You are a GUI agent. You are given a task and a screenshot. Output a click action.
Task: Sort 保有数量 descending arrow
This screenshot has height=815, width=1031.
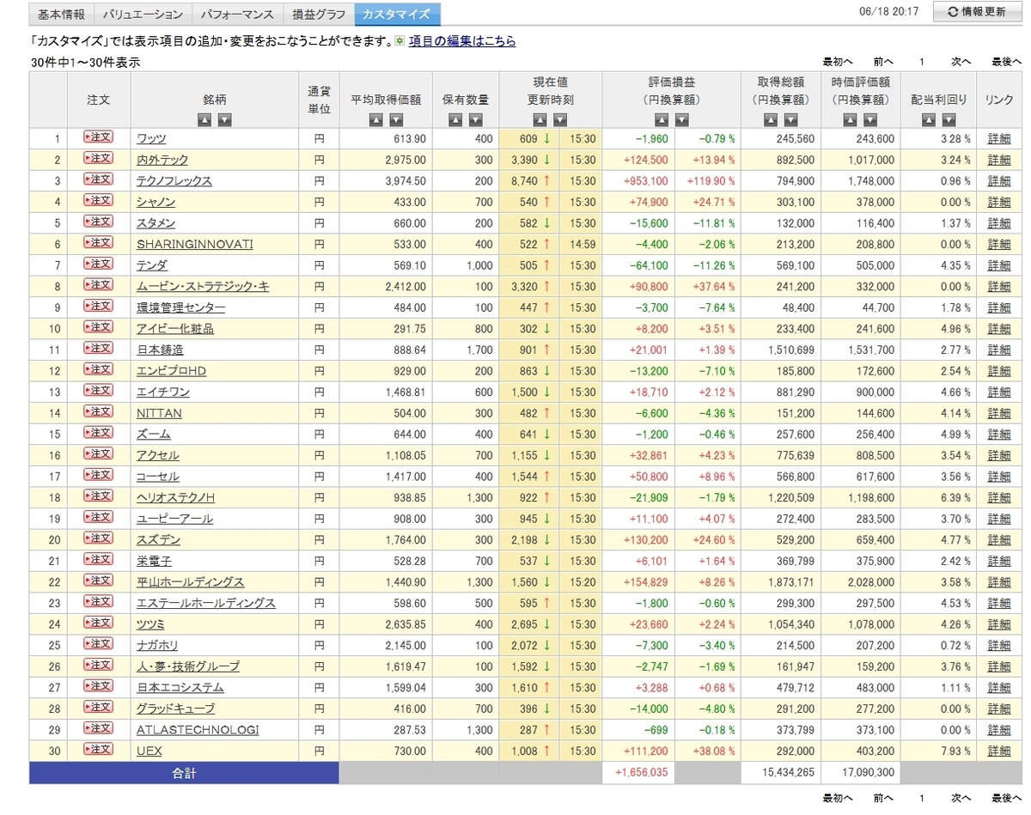[x=476, y=120]
